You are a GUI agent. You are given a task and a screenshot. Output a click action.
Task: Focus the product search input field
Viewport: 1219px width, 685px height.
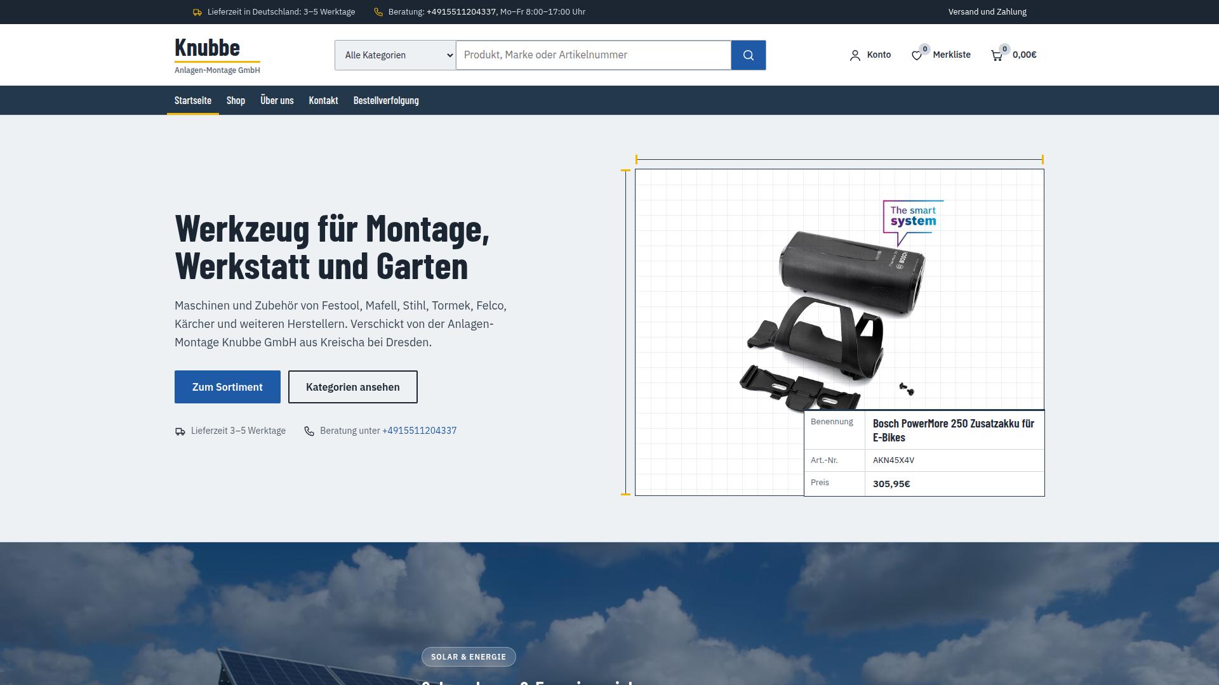coord(594,55)
